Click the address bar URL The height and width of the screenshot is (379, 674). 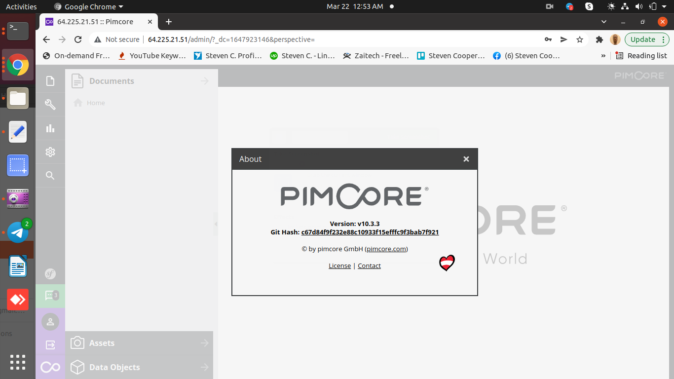(231, 39)
